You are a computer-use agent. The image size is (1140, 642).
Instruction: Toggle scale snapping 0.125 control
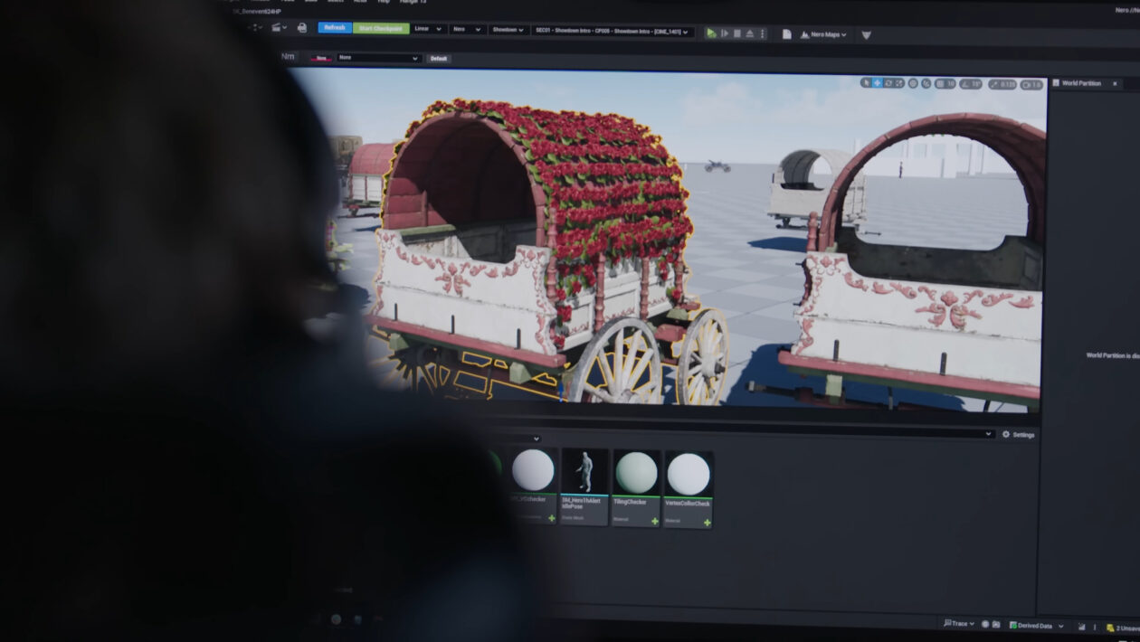pos(1002,85)
